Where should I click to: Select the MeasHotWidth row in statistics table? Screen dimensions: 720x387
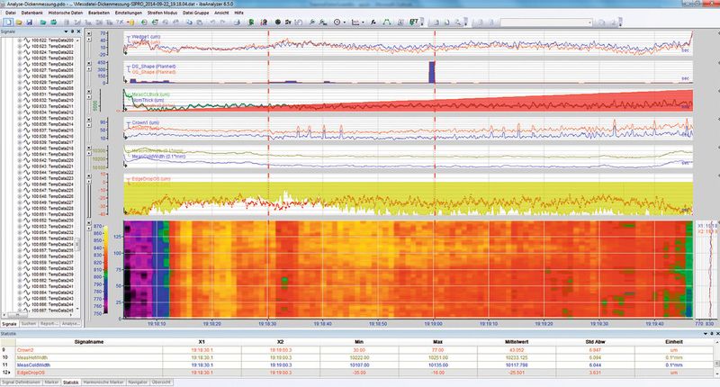357,357
